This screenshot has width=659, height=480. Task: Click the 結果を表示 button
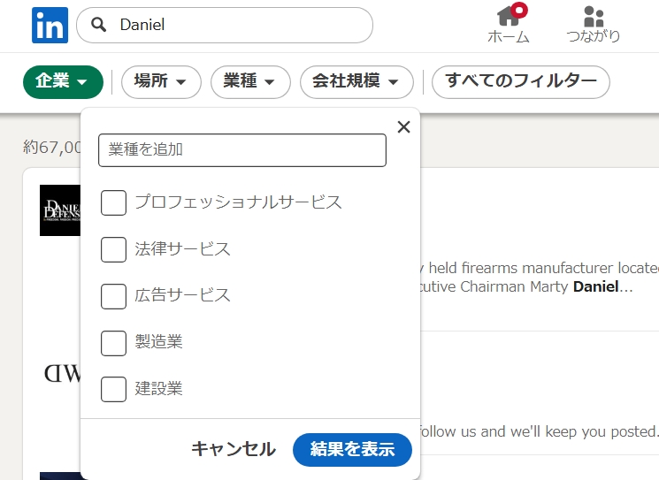pos(352,449)
